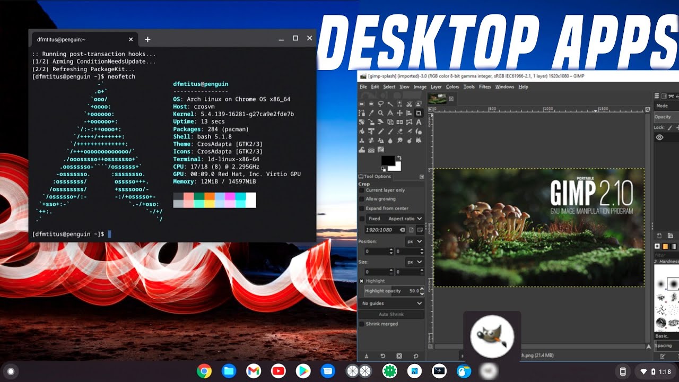Select the Ellipse Select tool in GIMP
Viewport: 679px width, 382px height.
click(x=371, y=104)
